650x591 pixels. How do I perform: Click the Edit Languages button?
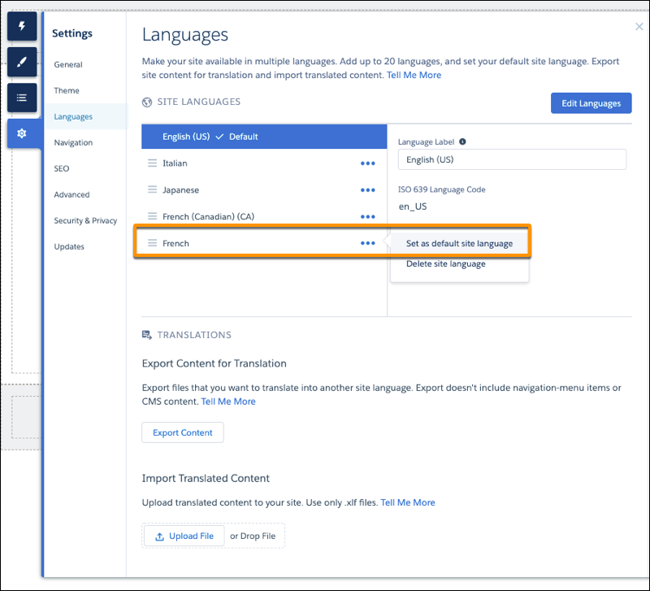(591, 103)
